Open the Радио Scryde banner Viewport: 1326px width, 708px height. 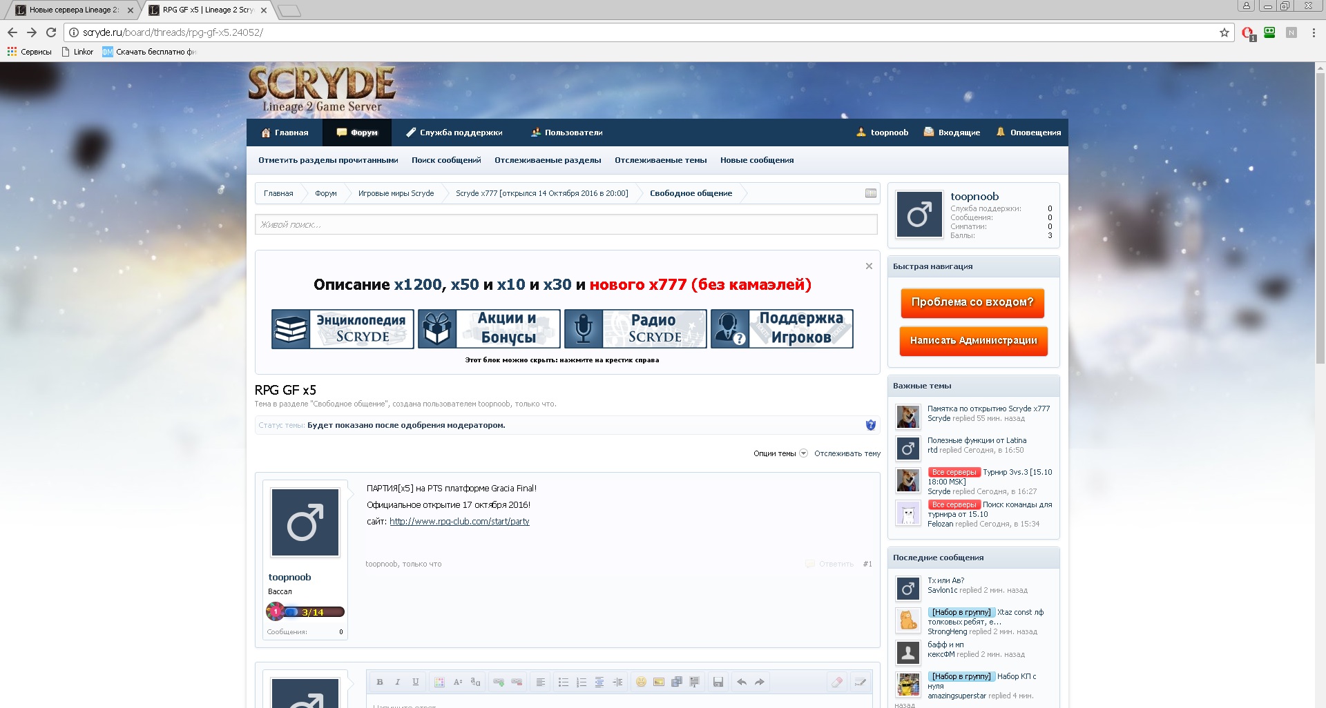[x=635, y=329]
